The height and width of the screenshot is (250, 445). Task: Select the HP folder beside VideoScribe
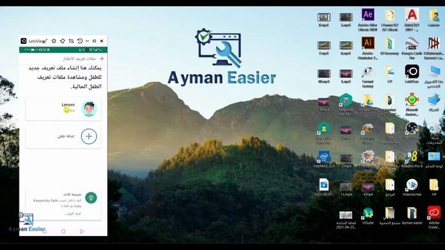[x=434, y=187]
